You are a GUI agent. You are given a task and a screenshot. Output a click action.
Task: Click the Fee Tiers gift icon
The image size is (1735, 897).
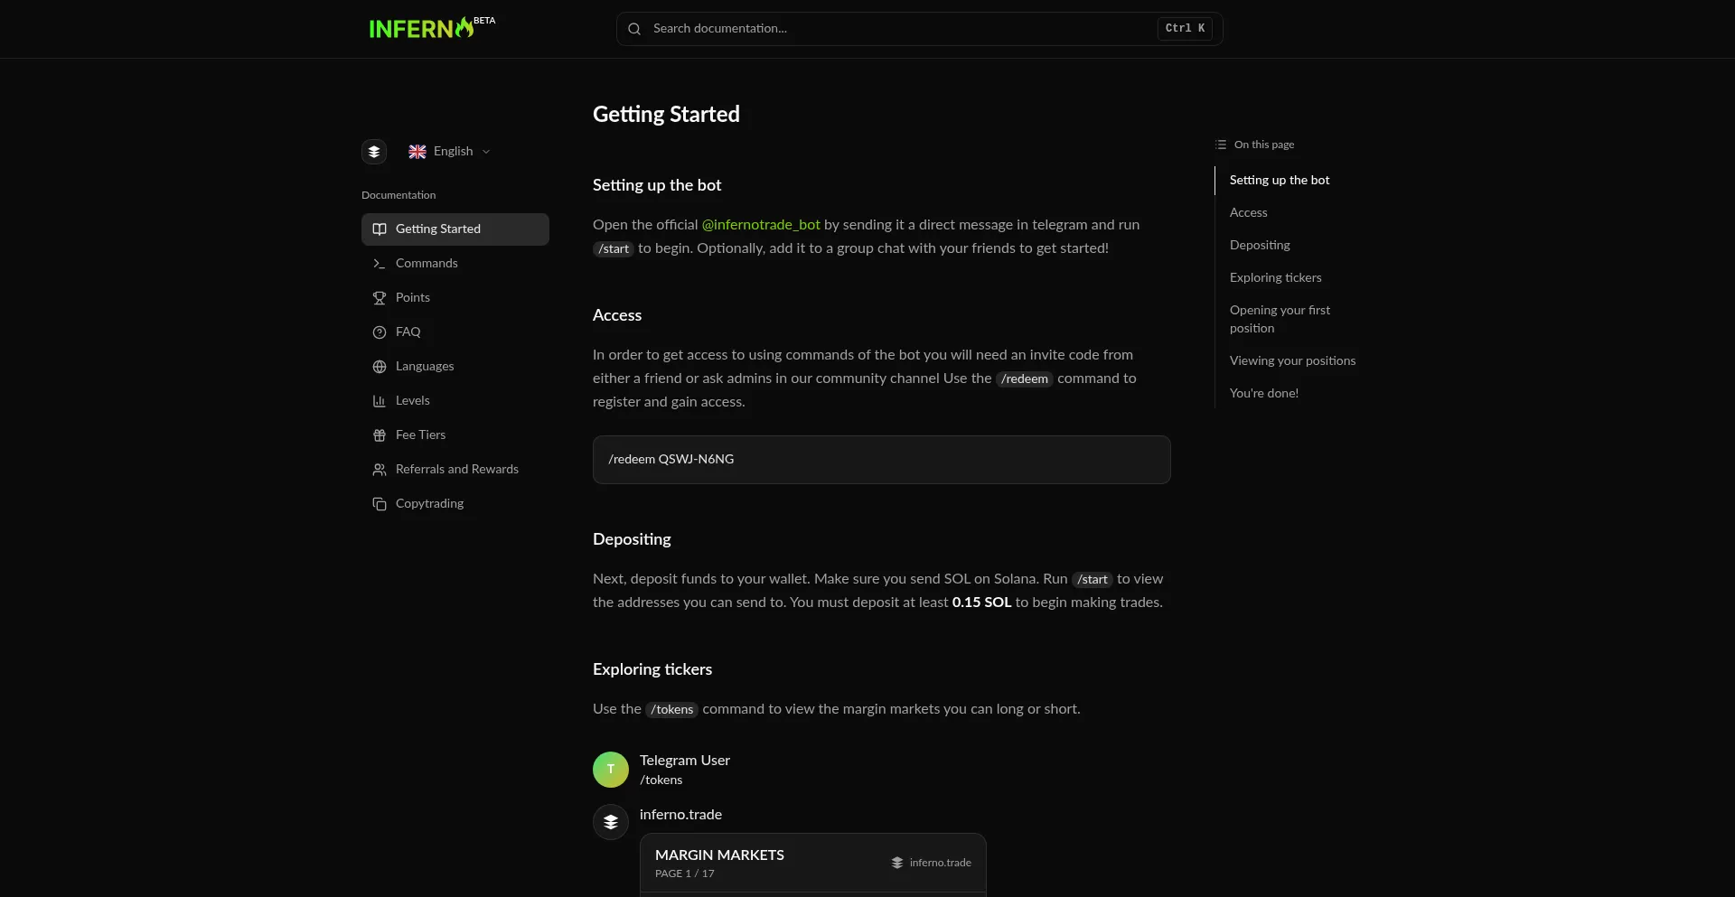(380, 435)
